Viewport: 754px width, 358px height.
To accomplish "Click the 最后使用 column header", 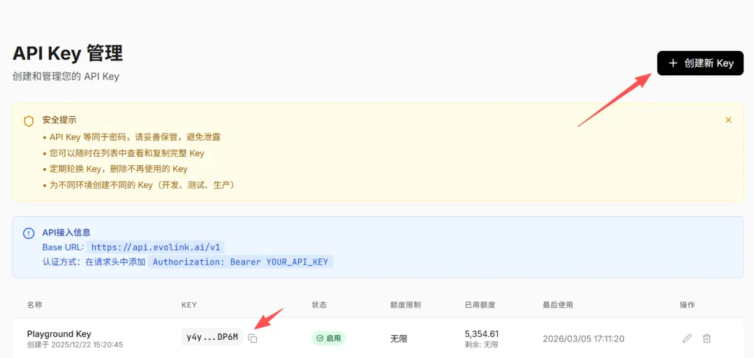I will [x=558, y=305].
